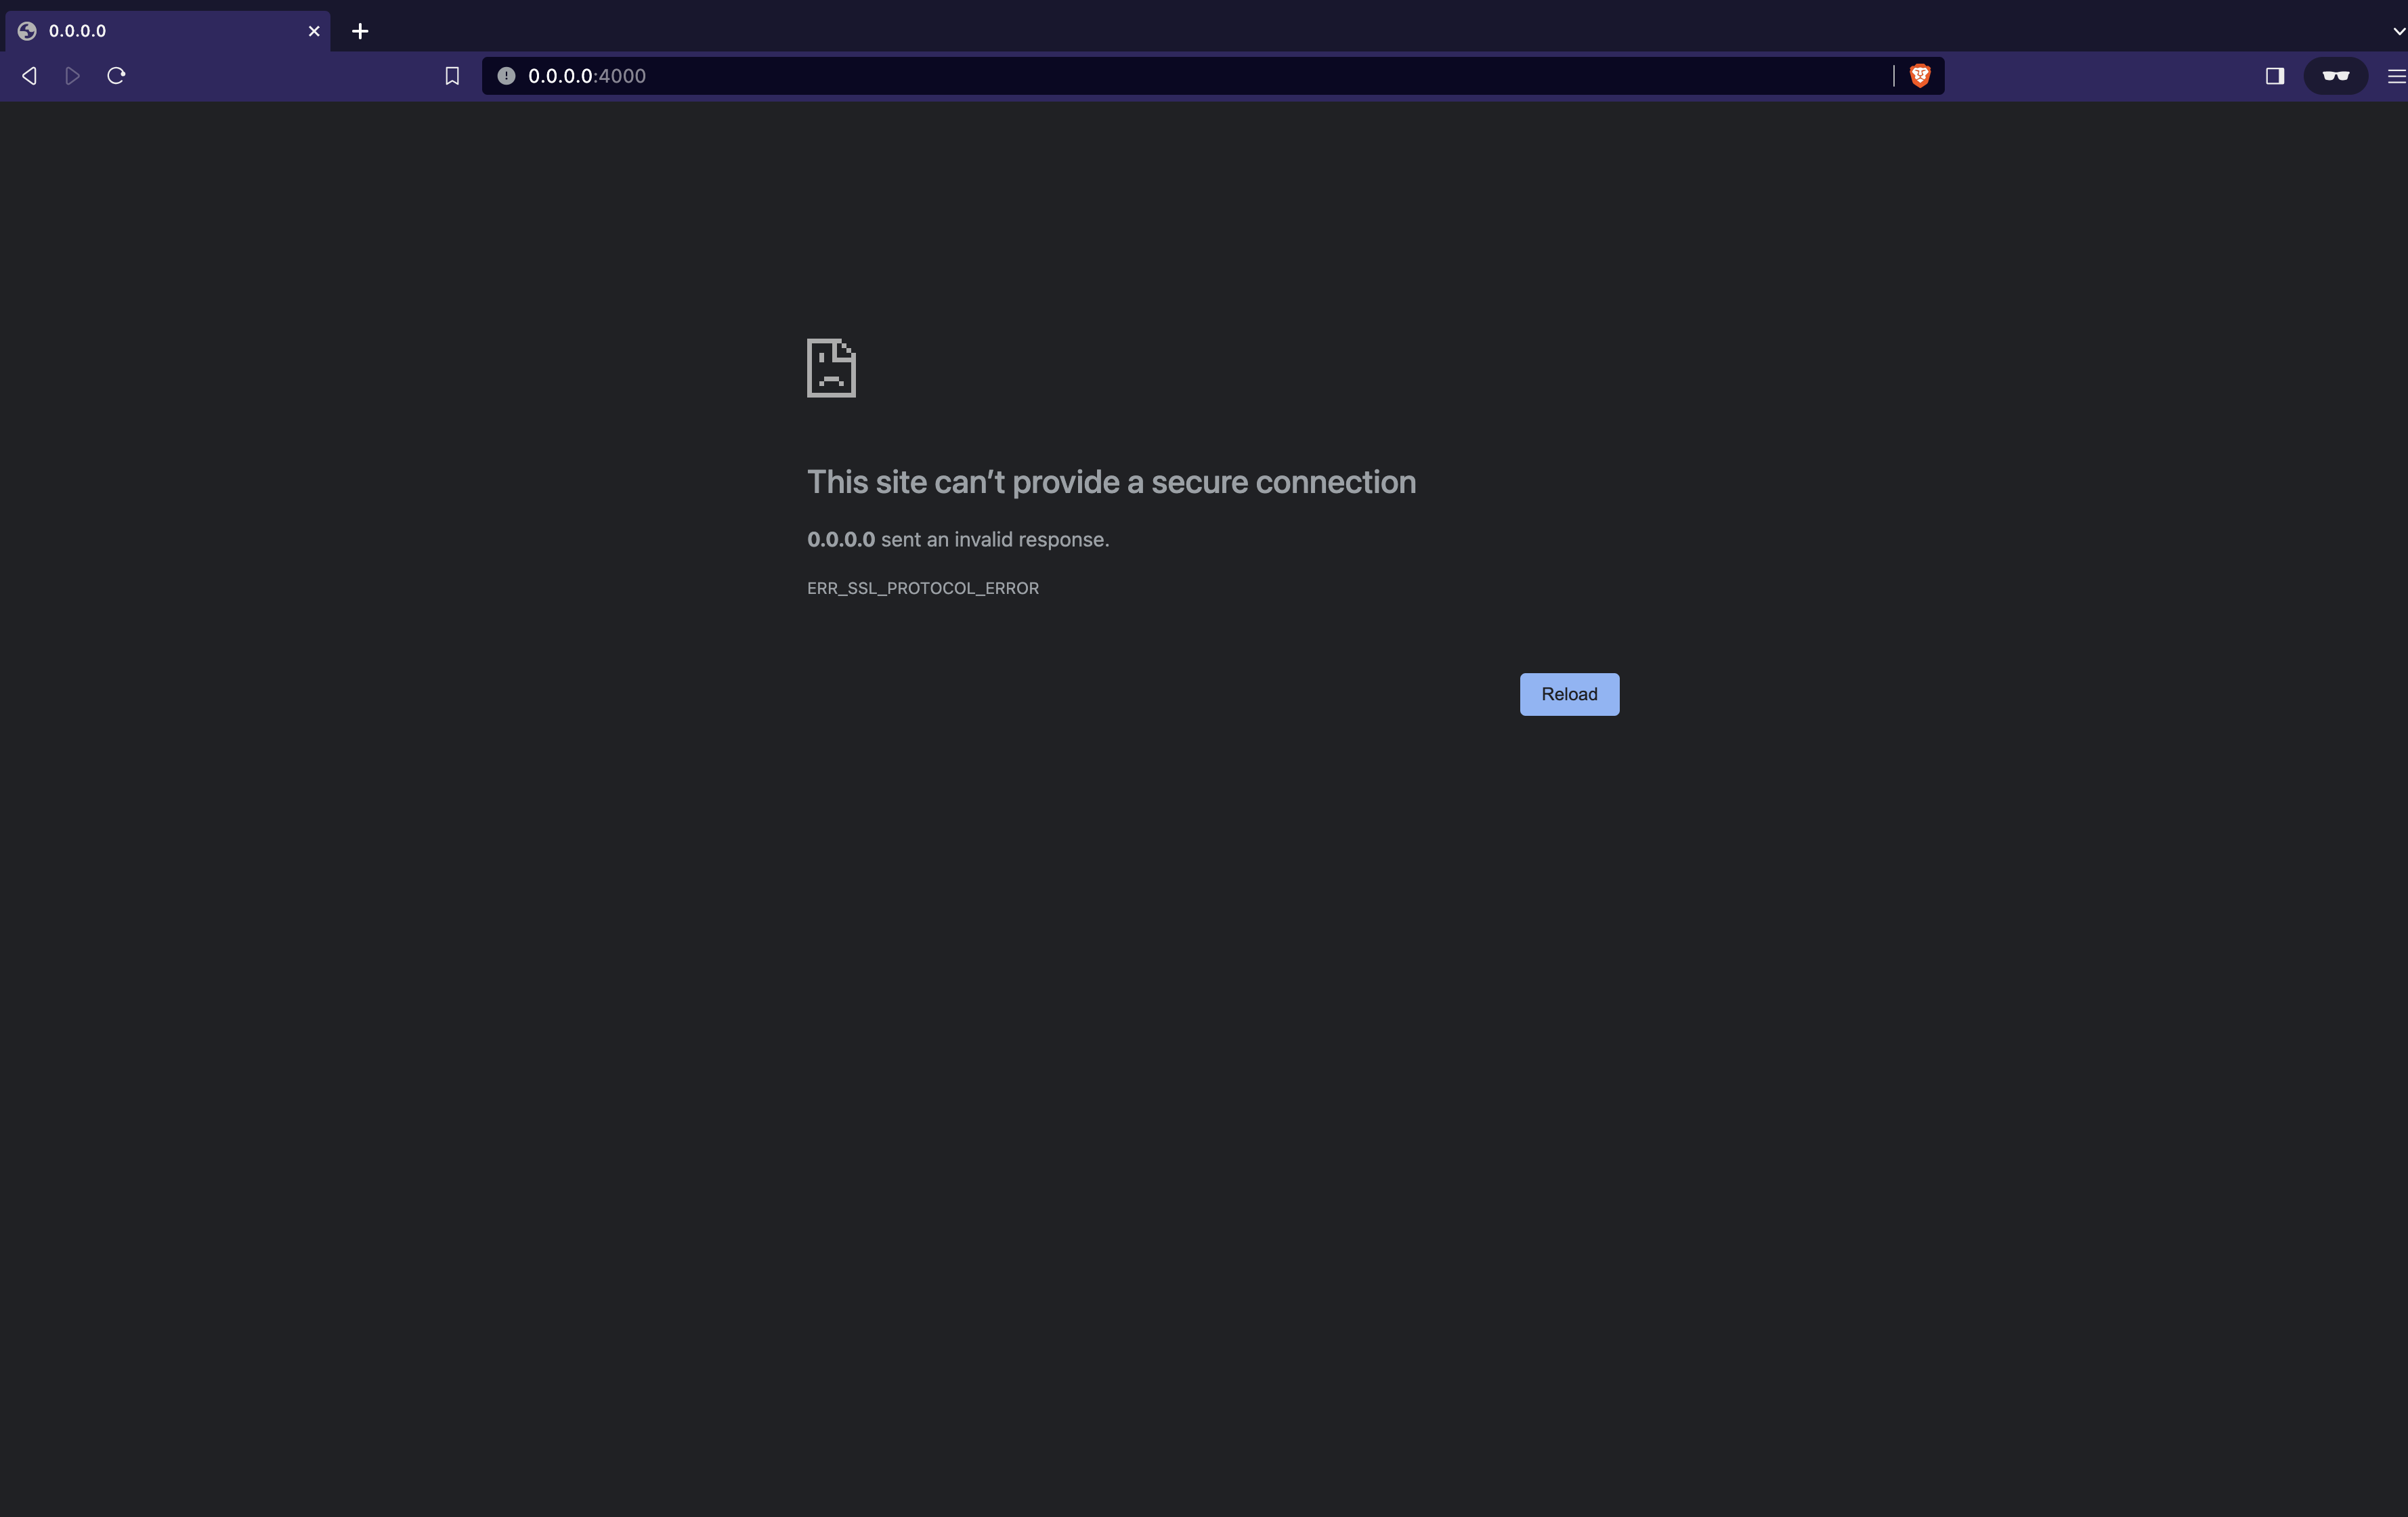Expand the tab search chevron
The width and height of the screenshot is (2408, 1517).
(x=2398, y=31)
